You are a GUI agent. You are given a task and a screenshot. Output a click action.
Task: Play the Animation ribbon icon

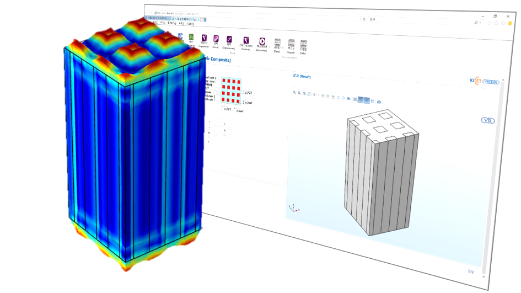(x=262, y=41)
